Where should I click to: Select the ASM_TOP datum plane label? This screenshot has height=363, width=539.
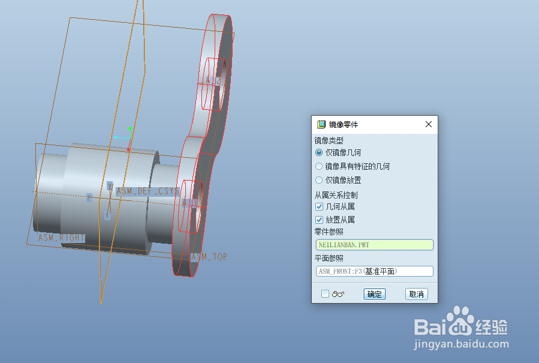click(209, 257)
